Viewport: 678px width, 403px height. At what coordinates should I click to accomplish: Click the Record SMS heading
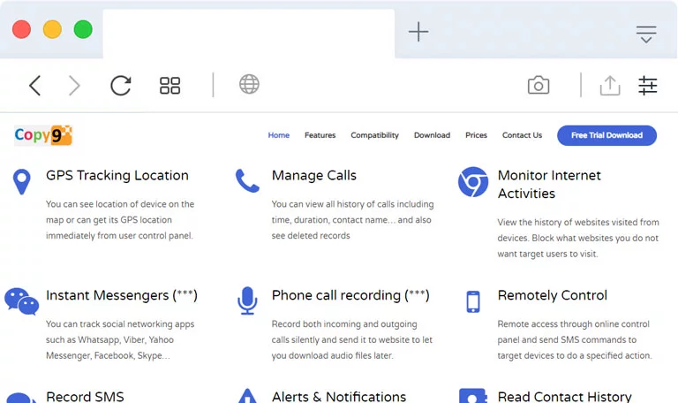point(85,397)
